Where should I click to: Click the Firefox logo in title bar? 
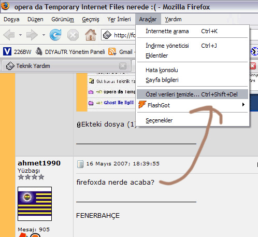(x=5, y=6)
